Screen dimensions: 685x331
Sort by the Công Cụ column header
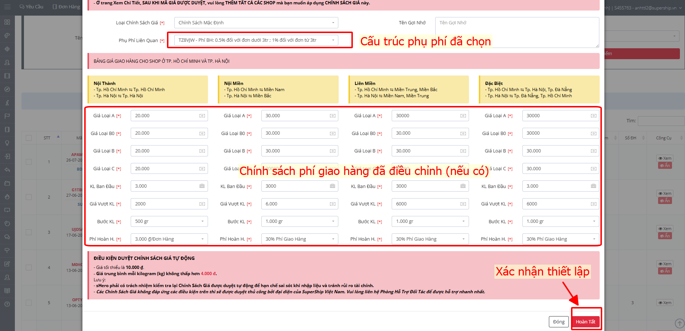[x=666, y=138]
